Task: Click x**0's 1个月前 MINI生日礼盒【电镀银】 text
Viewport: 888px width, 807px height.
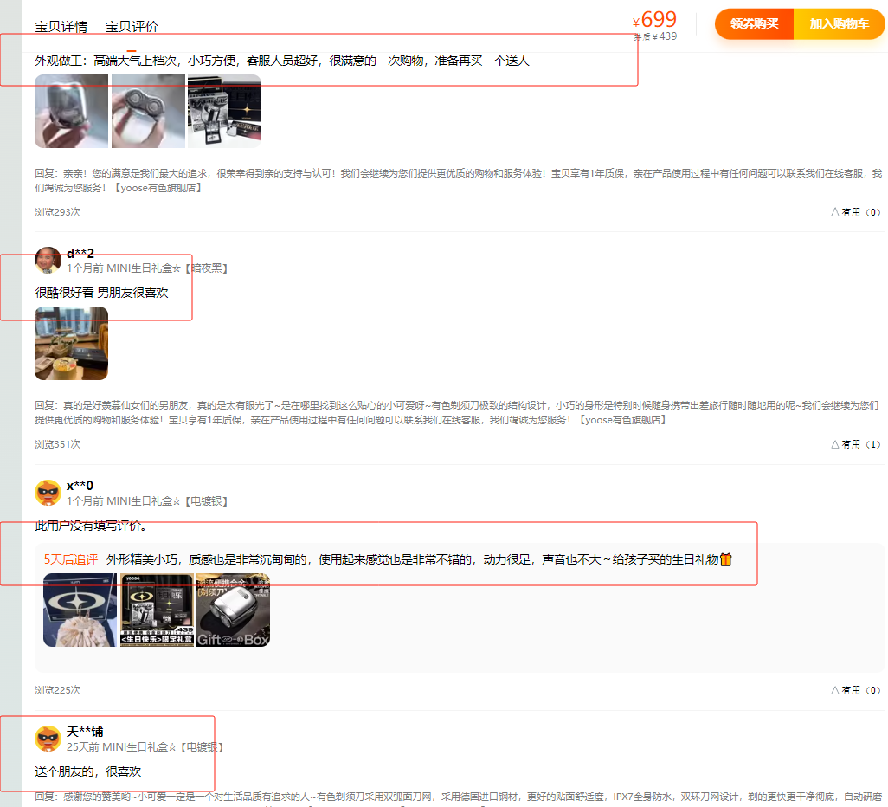Action: tap(147, 501)
